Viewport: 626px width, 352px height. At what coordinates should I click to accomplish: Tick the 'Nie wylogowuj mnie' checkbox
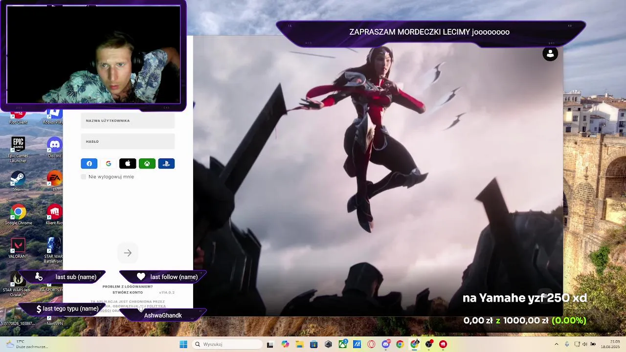pos(83,176)
